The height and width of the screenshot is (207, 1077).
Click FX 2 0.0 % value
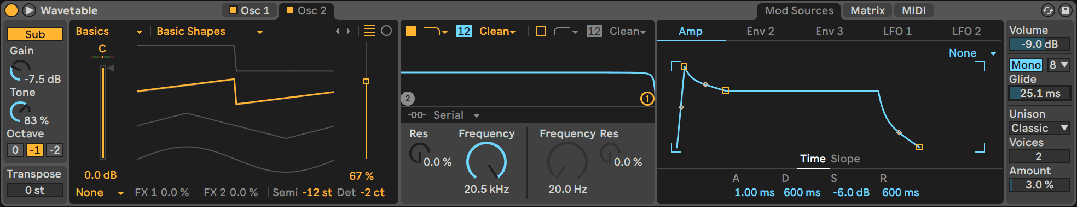coord(244,192)
